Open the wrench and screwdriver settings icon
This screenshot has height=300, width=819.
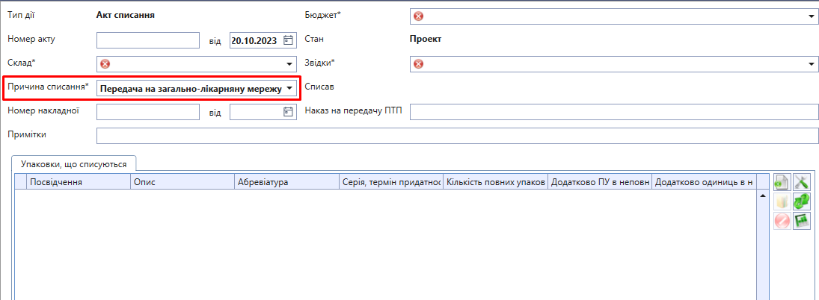[801, 182]
